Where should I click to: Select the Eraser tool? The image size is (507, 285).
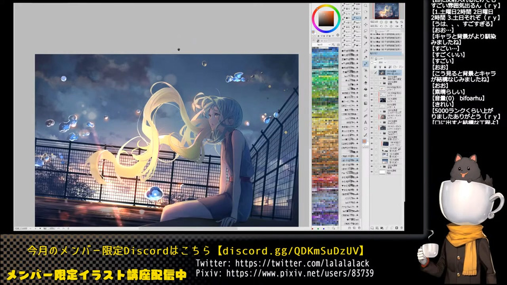[365, 83]
